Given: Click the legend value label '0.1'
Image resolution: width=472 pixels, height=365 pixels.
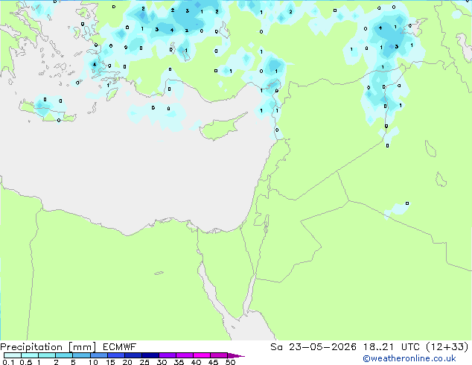Looking at the screenshot, I should [x=8, y=362].
